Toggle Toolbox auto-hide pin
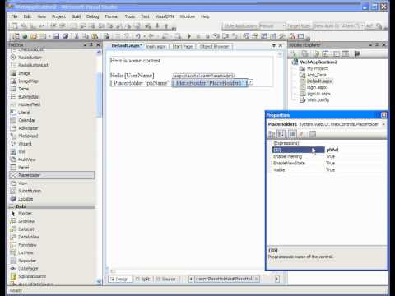This screenshot has width=395, height=296. point(91,44)
